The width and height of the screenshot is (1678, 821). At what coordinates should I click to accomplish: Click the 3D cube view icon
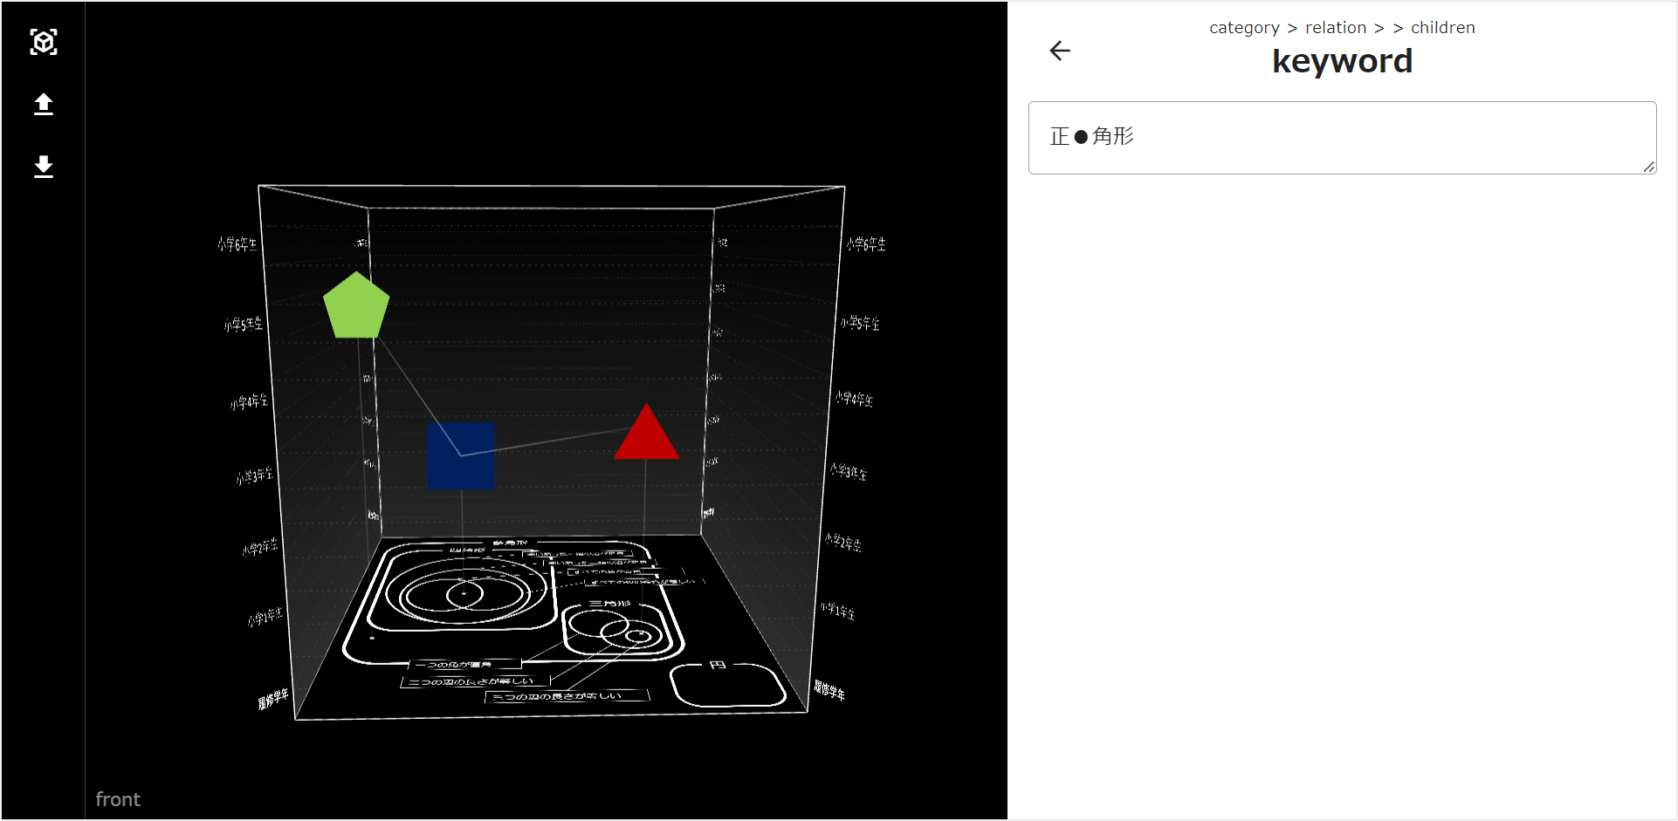pyautogui.click(x=44, y=42)
